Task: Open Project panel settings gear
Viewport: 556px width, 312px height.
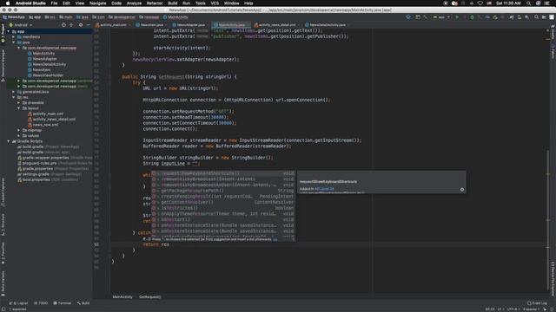Action: click(x=81, y=25)
